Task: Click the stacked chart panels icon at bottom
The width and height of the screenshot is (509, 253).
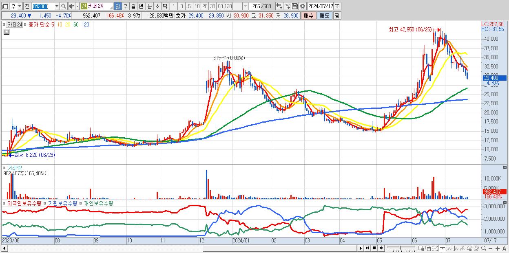Action: click(477, 249)
